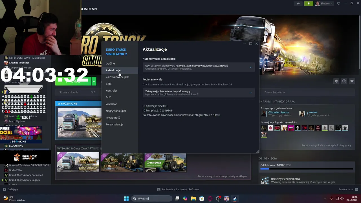Image resolution: width=361 pixels, height=203 pixels.
Task: Maximize the properties dialog
Action: click(x=250, y=44)
